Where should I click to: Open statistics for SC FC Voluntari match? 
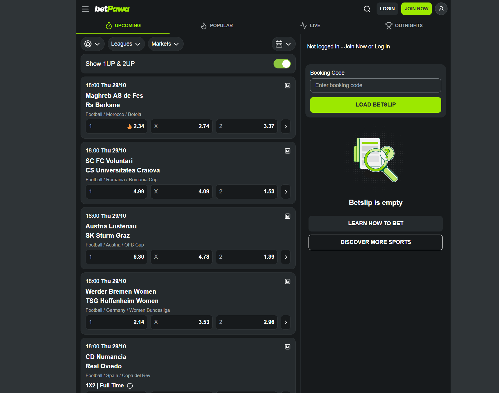288,151
